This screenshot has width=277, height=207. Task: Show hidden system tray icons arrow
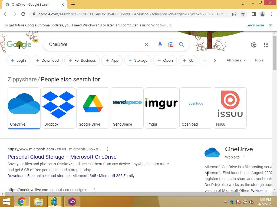click(225, 202)
